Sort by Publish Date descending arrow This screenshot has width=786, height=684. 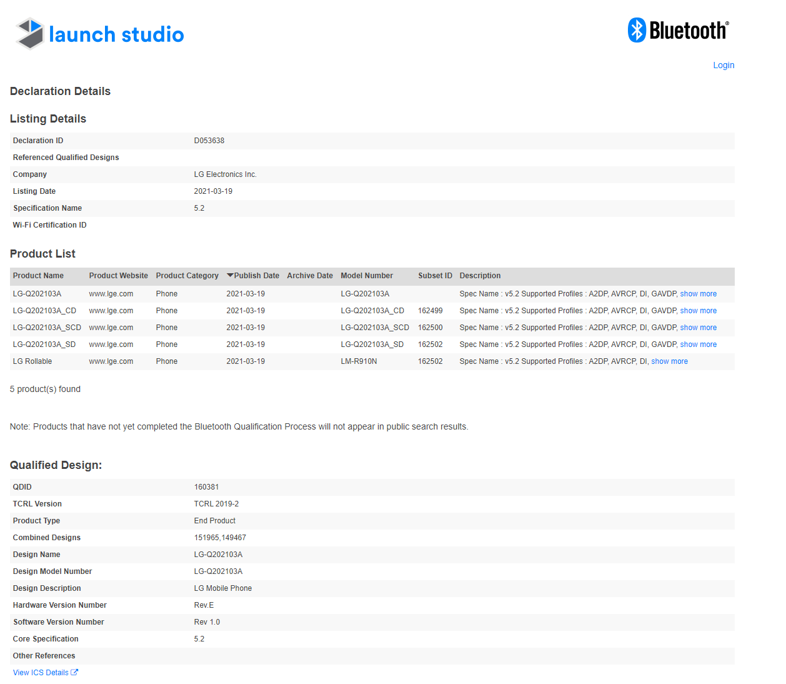coord(230,276)
